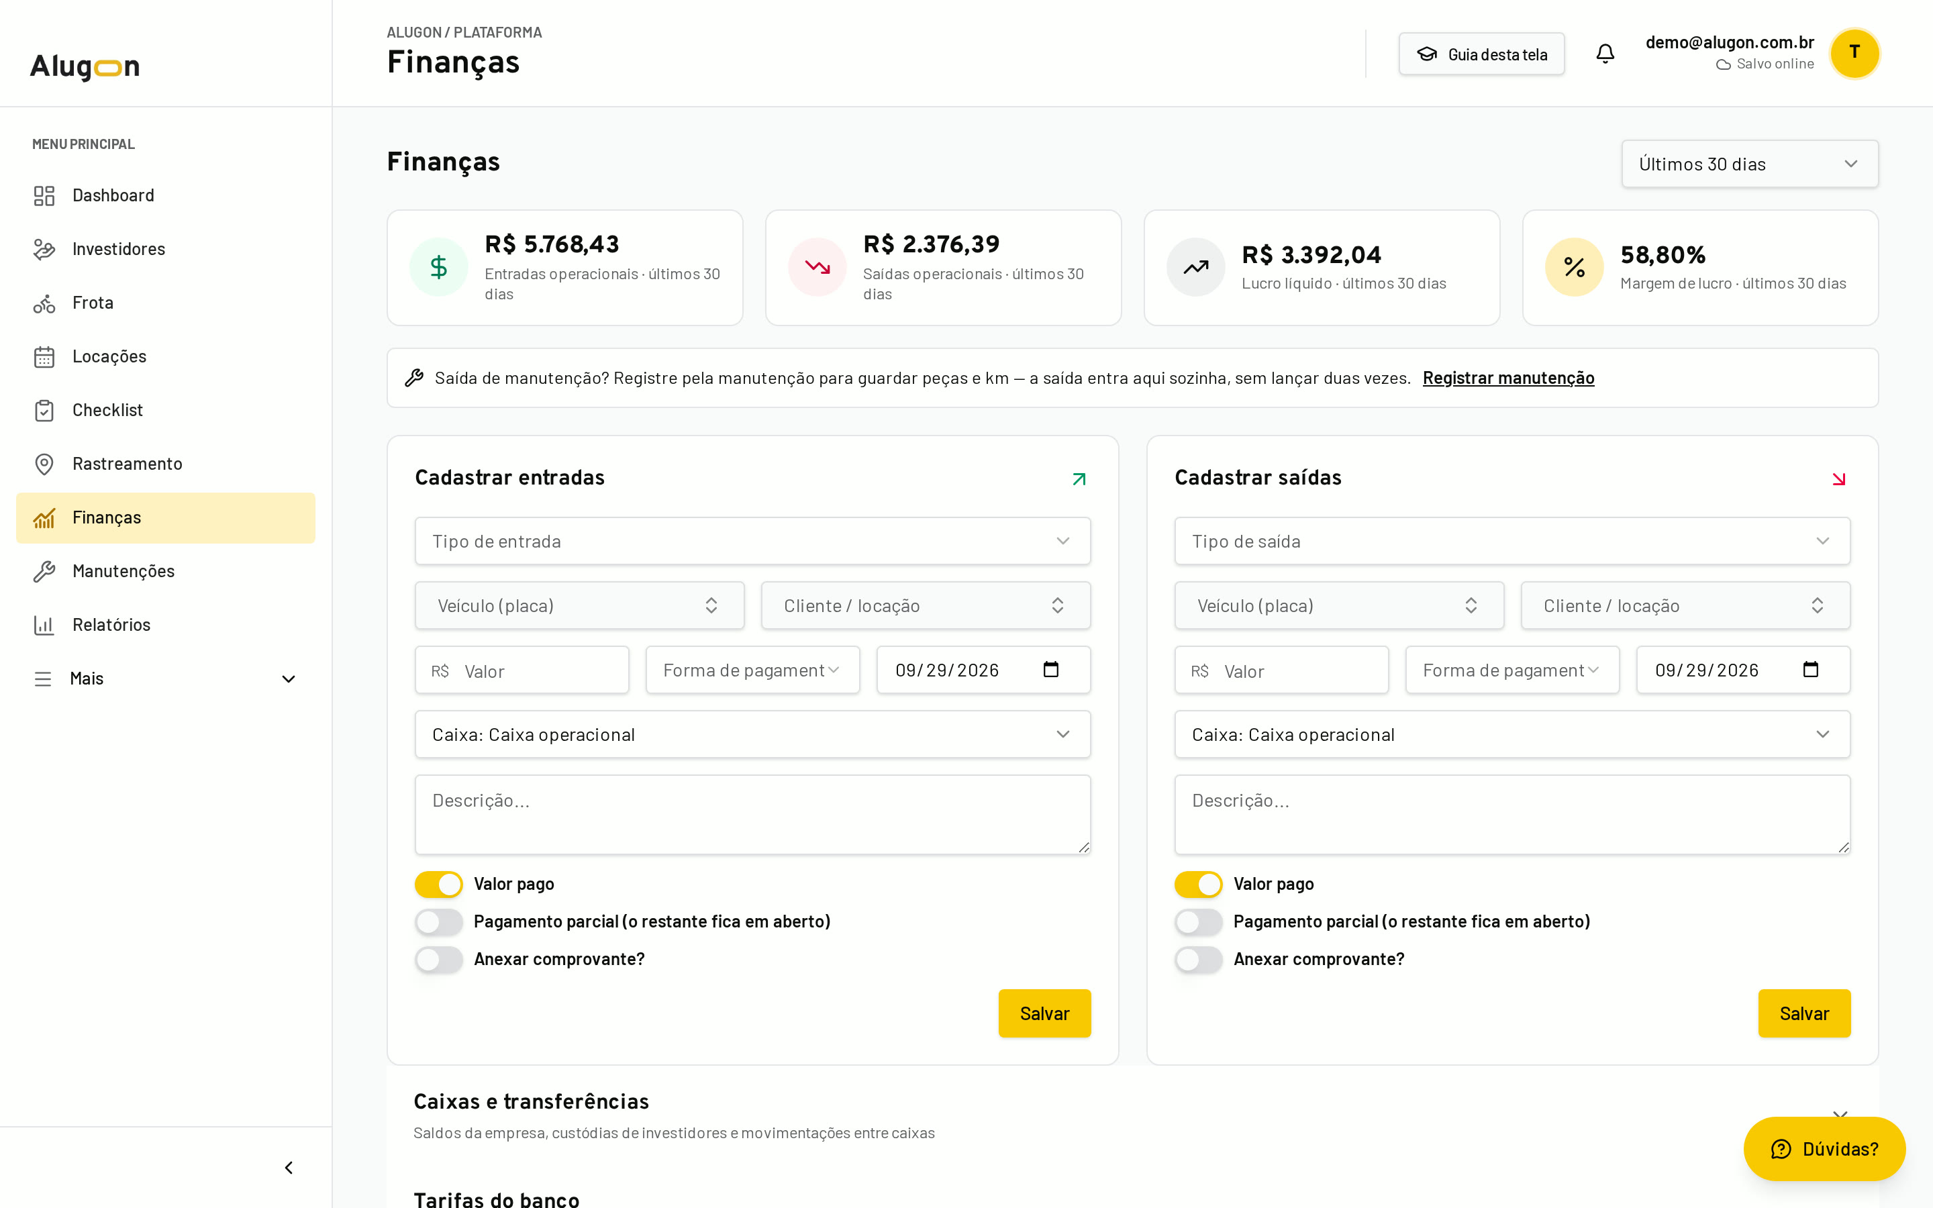The image size is (1933, 1208).
Task: Open the calendar picker in saídas date field
Action: (x=1811, y=670)
